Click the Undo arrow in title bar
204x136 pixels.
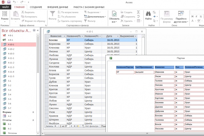pyautogui.click(x=14, y=2)
